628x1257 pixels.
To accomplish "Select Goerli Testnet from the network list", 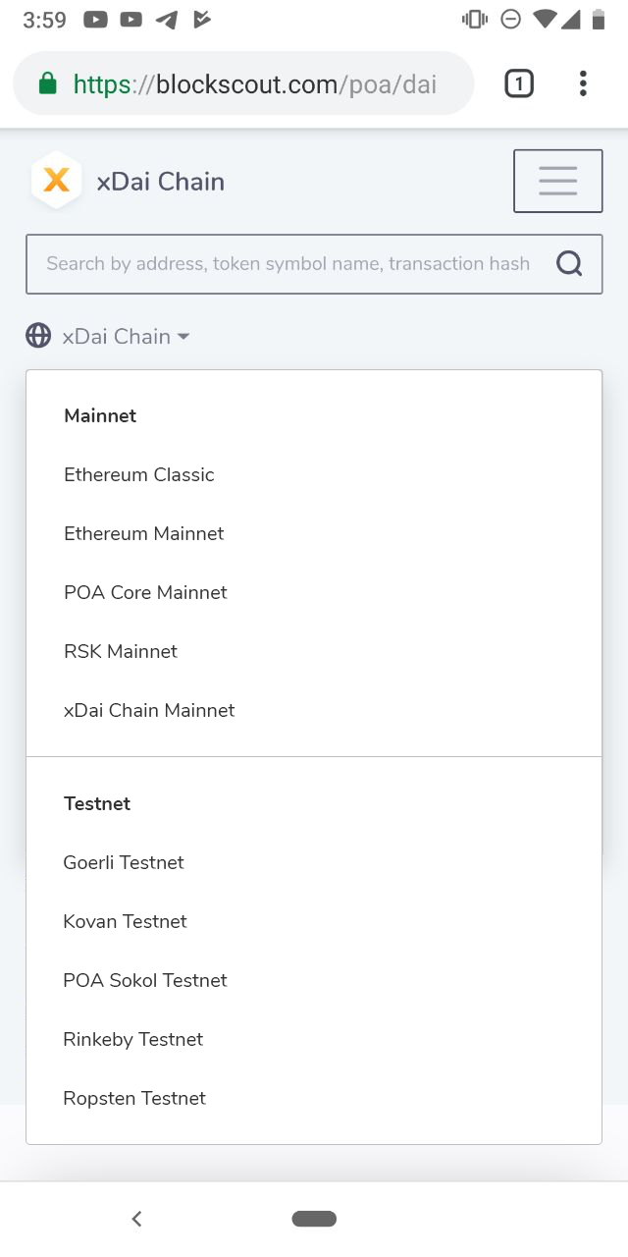I will (124, 862).
